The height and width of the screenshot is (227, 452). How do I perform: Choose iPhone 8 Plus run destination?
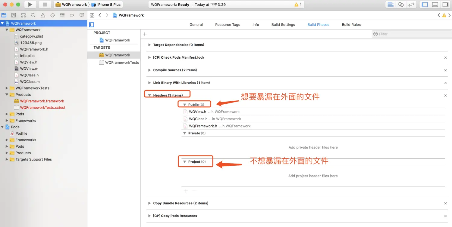106,5
